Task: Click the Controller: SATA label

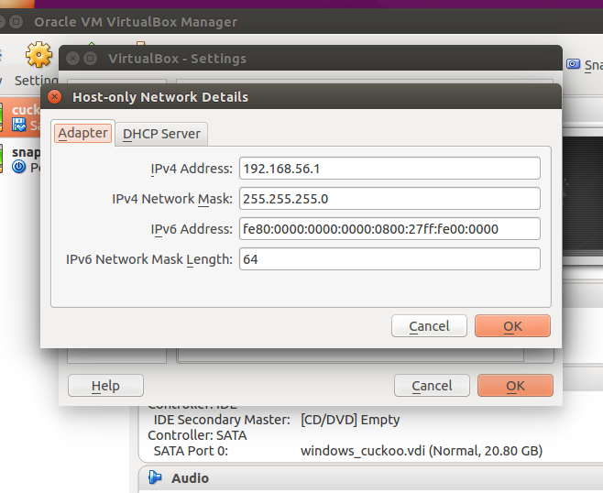Action: click(x=197, y=435)
